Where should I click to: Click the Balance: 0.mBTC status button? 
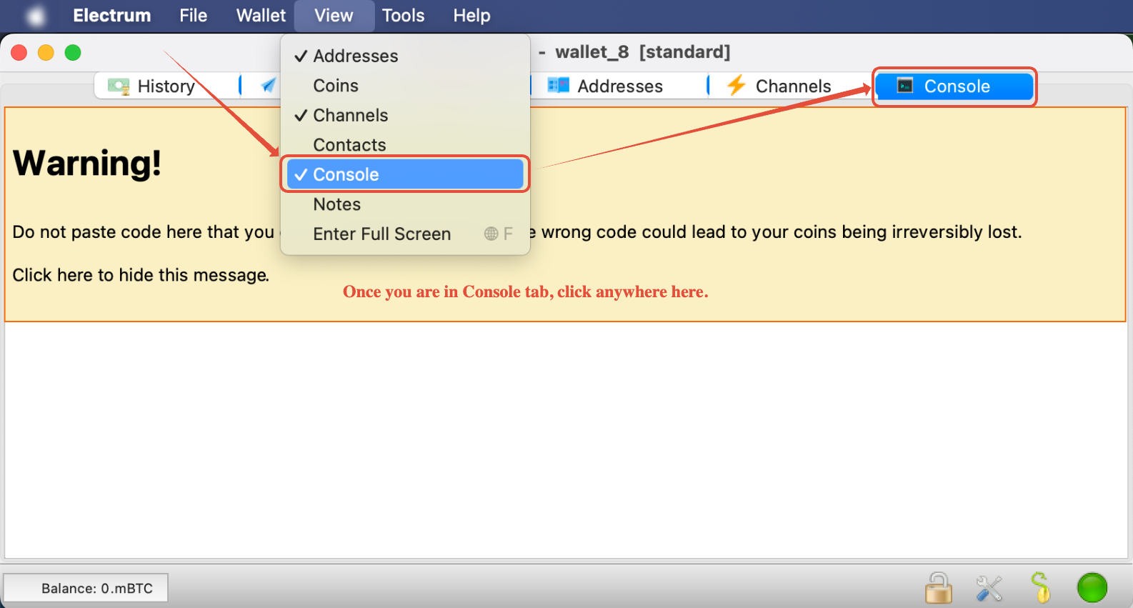[86, 588]
